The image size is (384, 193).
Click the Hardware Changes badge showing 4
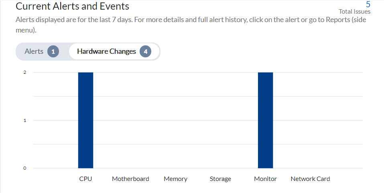(146, 51)
